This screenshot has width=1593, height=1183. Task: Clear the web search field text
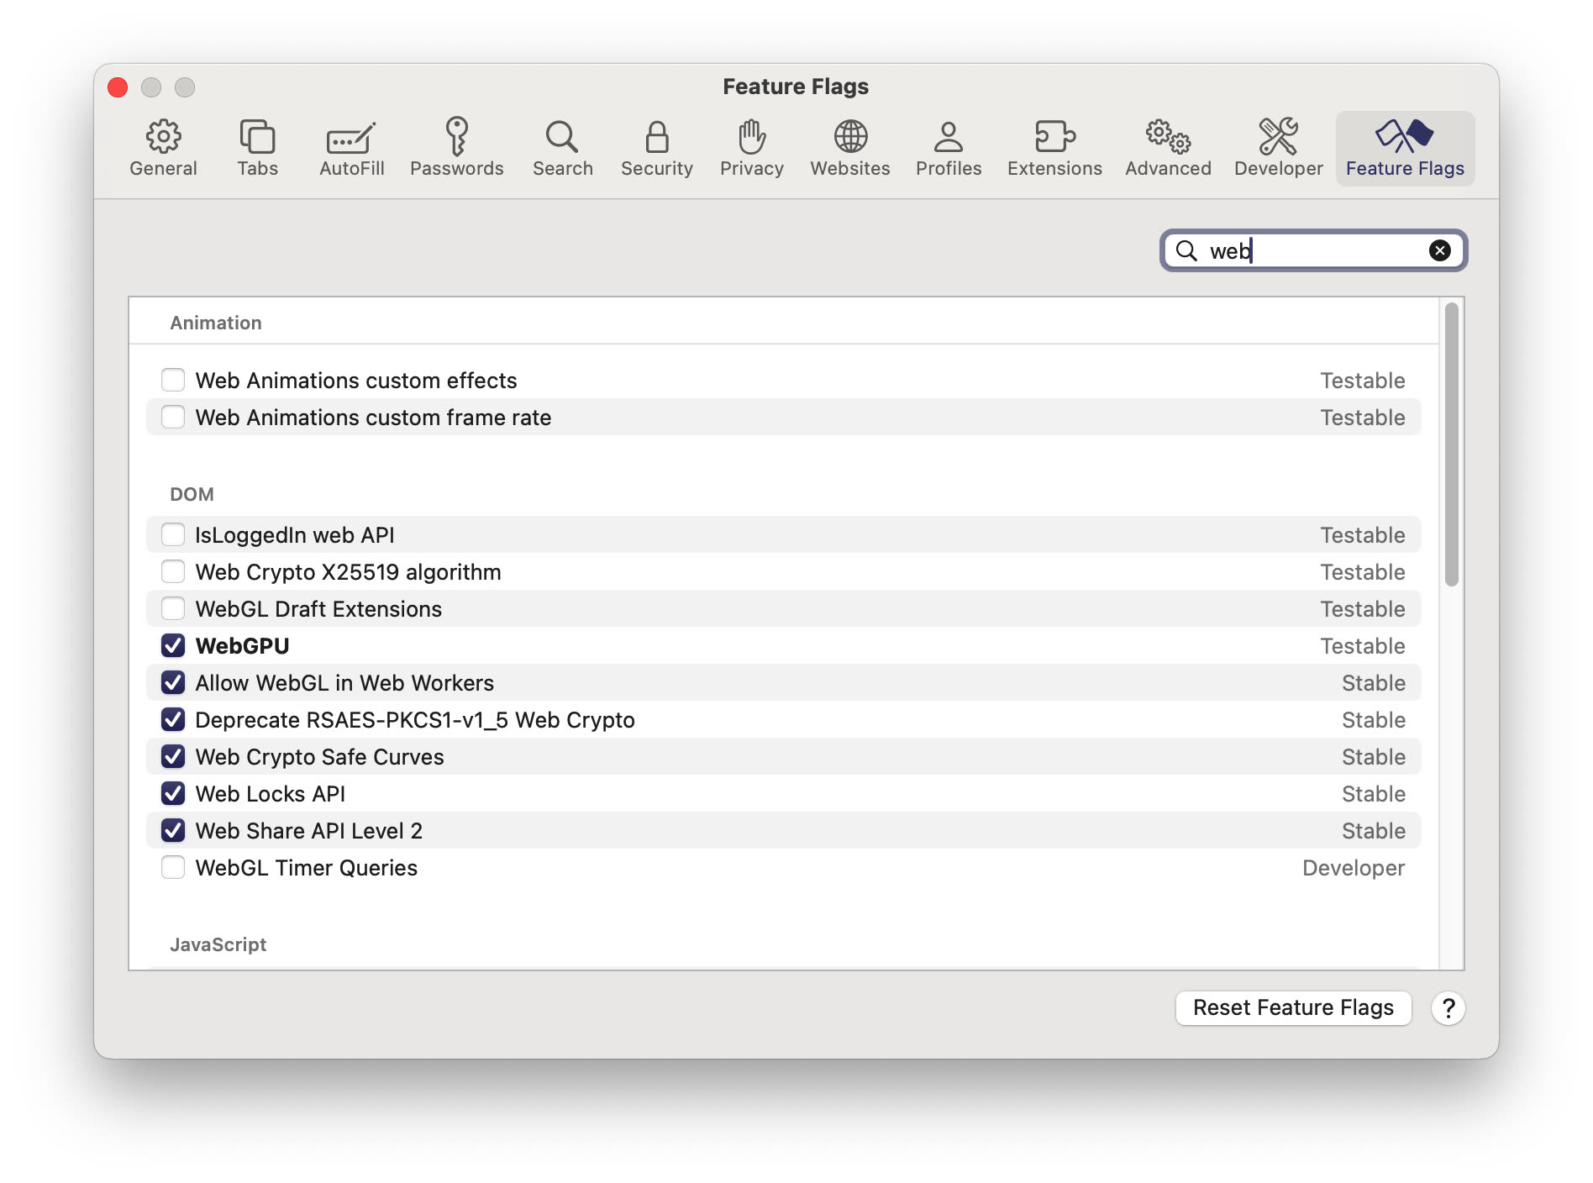click(x=1439, y=250)
